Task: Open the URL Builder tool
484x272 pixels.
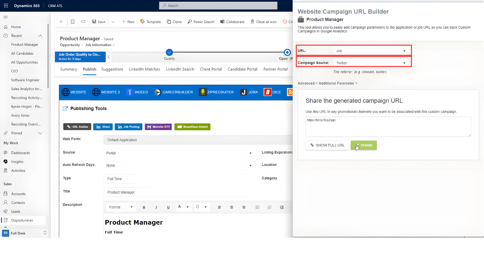Action: click(x=77, y=127)
